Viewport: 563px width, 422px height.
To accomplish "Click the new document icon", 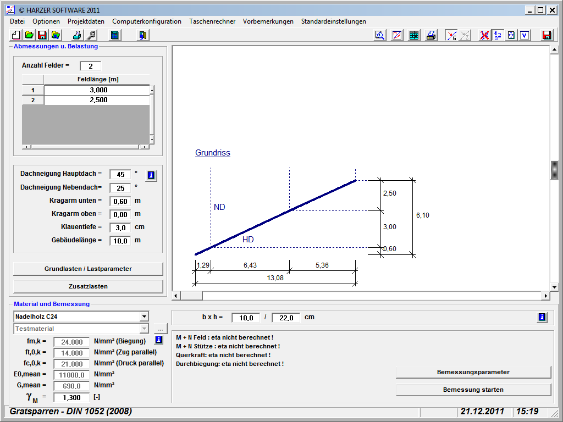I will [16, 35].
